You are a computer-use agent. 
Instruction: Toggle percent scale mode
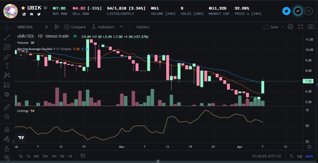291,156
